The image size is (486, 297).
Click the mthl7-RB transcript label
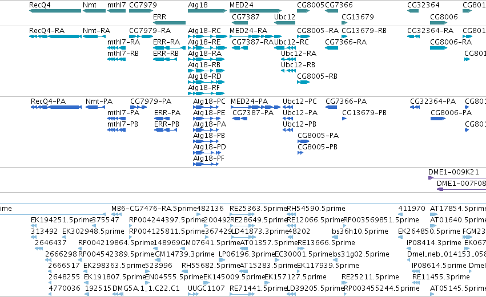123,54
